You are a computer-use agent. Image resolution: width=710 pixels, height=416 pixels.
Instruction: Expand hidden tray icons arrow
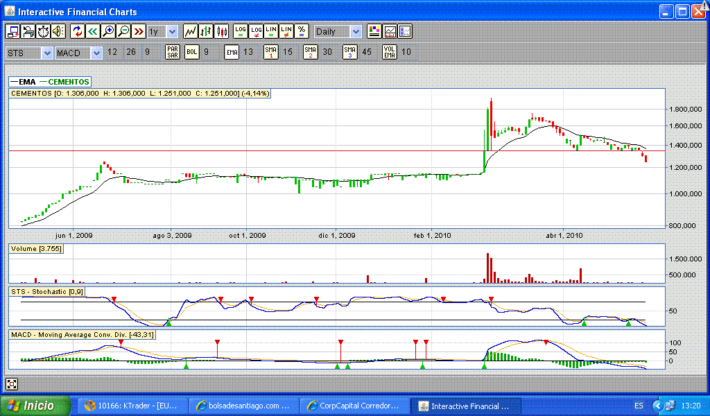coord(657,406)
